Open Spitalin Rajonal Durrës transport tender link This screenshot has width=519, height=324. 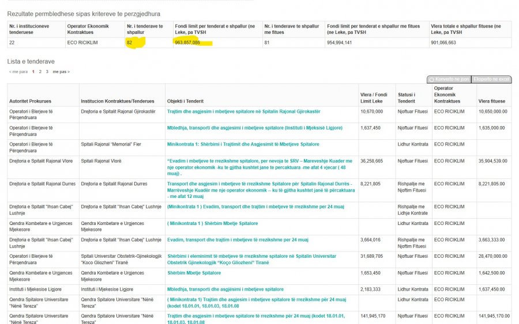(261, 190)
